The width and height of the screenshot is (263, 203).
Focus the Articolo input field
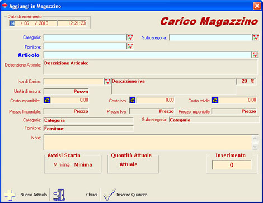point(147,55)
